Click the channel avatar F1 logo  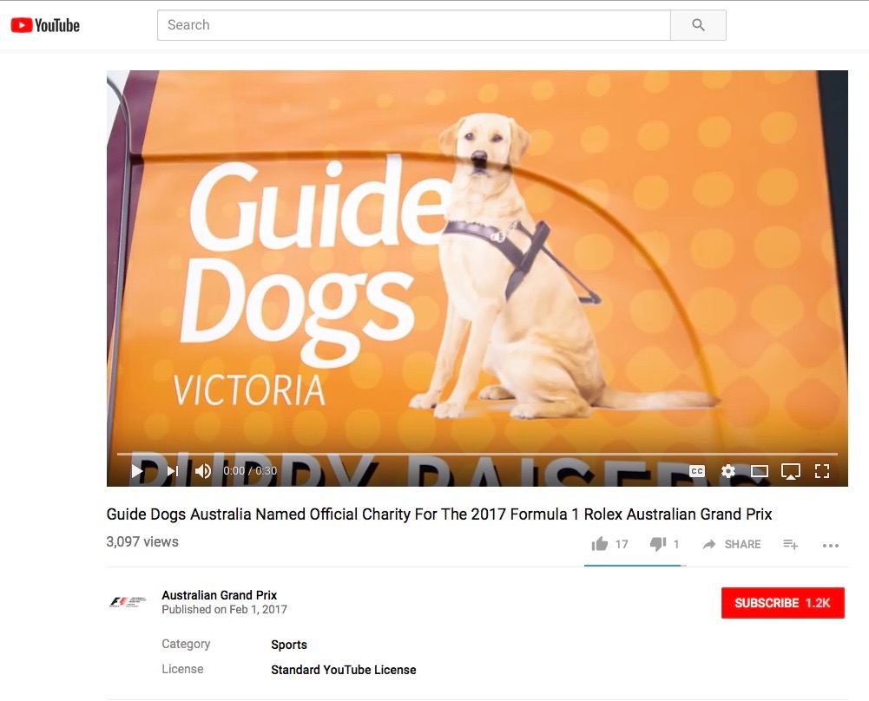pos(128,601)
